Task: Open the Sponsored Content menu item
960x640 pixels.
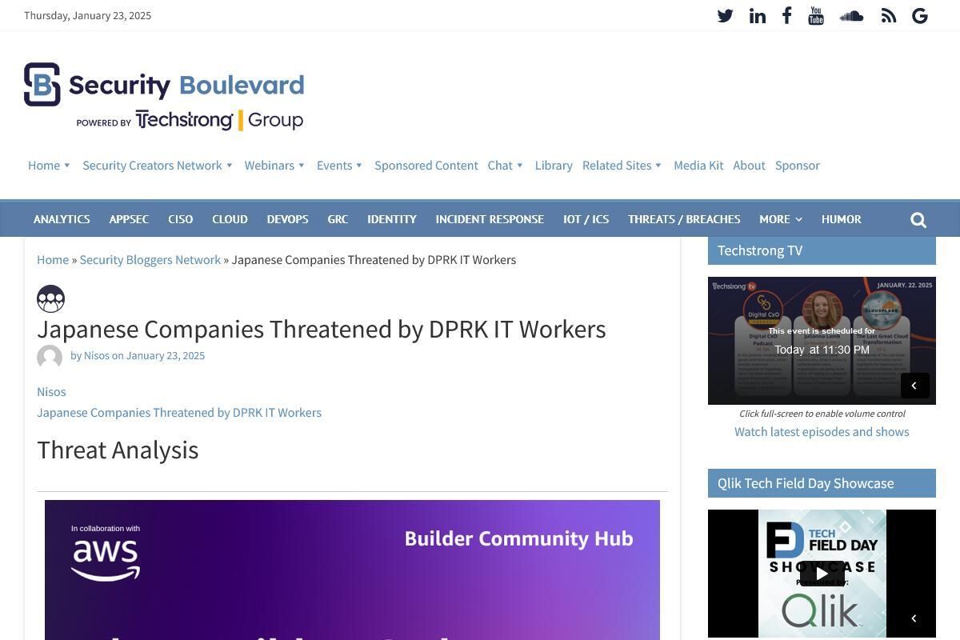Action: pyautogui.click(x=426, y=166)
